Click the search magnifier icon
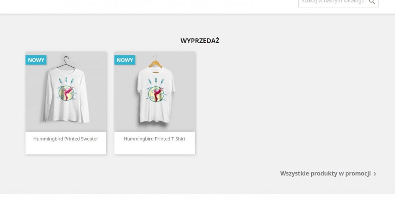The width and height of the screenshot is (395, 200). (372, 2)
